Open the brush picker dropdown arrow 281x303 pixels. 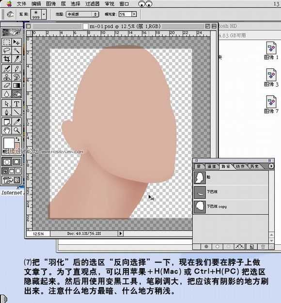click(44, 14)
